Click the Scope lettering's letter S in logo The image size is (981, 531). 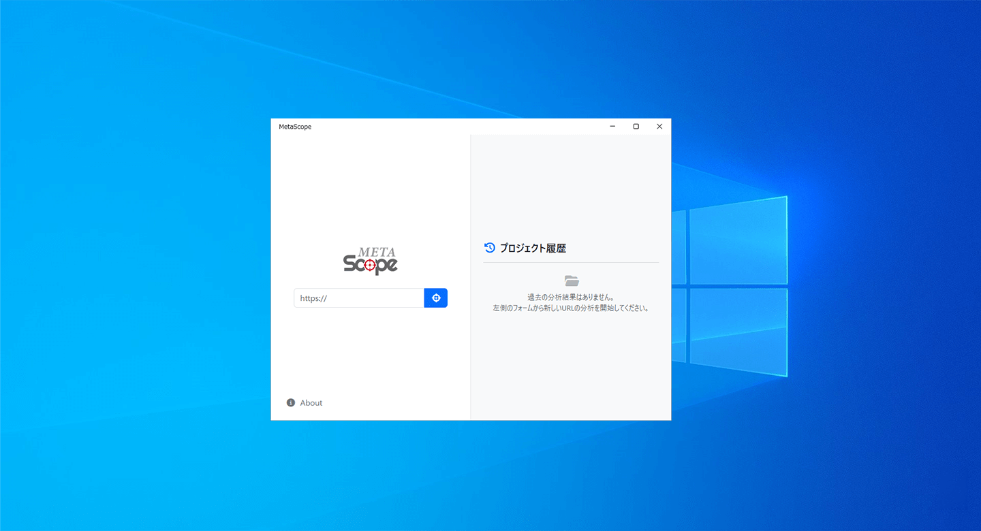point(349,264)
